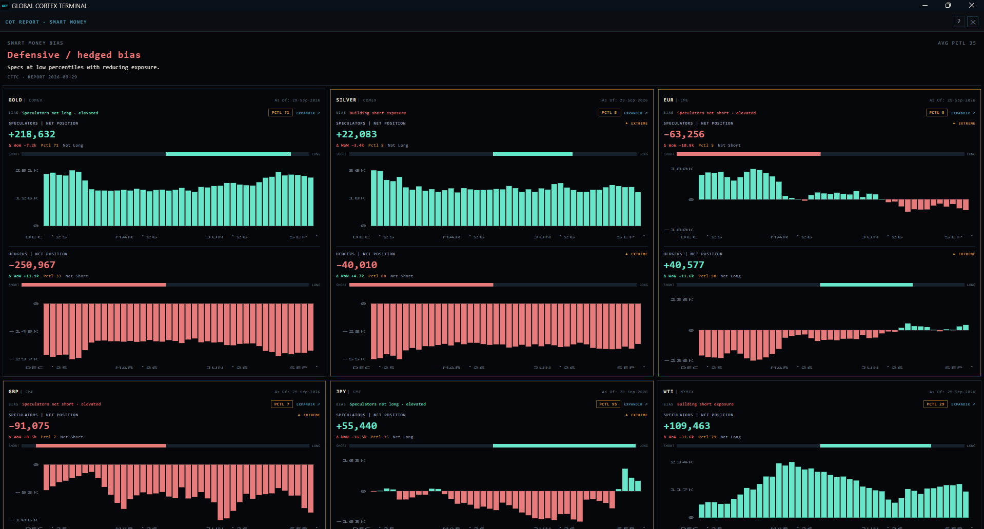The height and width of the screenshot is (529, 984).
Task: Expand the SILVER card with EXPANDIR
Action: 636,113
